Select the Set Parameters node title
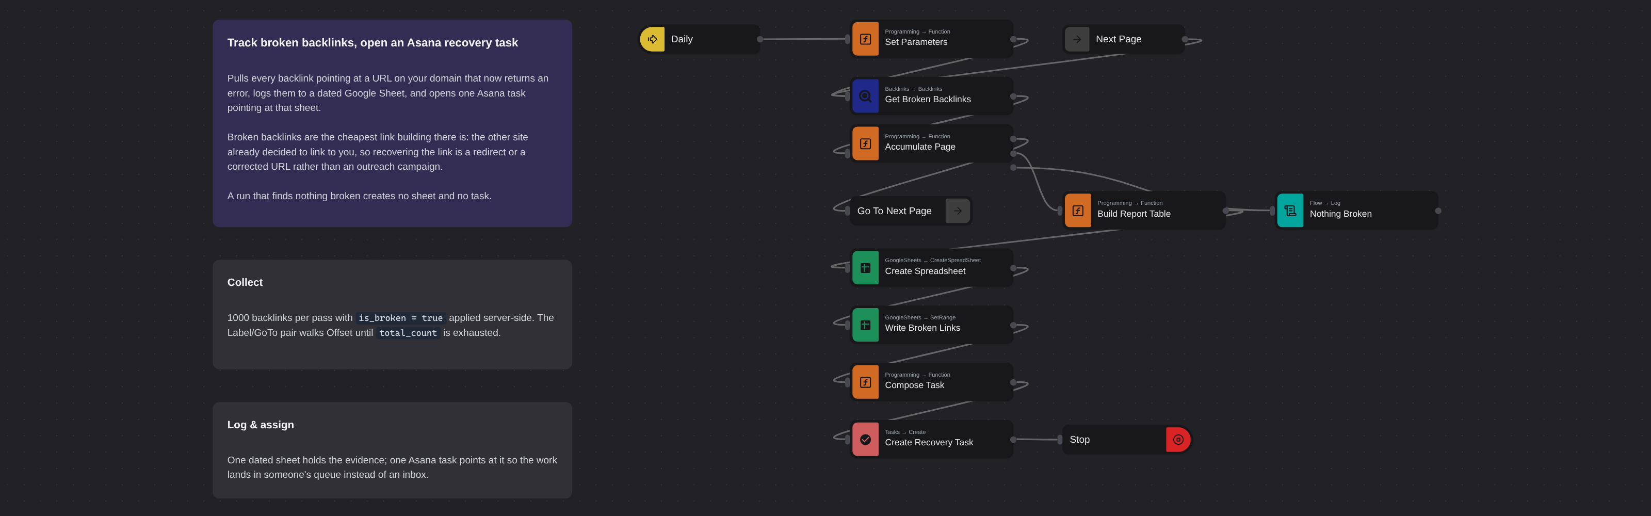1651x516 pixels. (916, 42)
